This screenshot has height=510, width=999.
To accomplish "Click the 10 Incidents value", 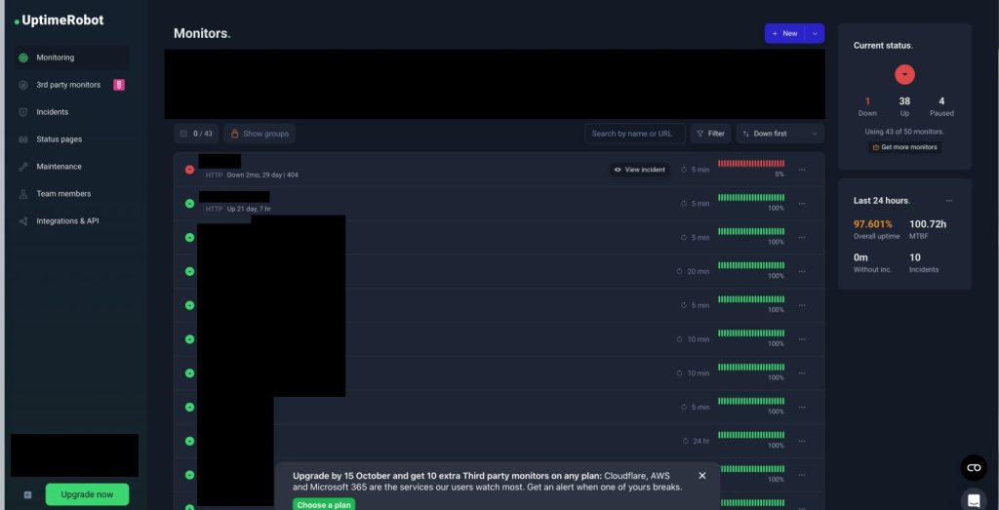I will [x=915, y=257].
